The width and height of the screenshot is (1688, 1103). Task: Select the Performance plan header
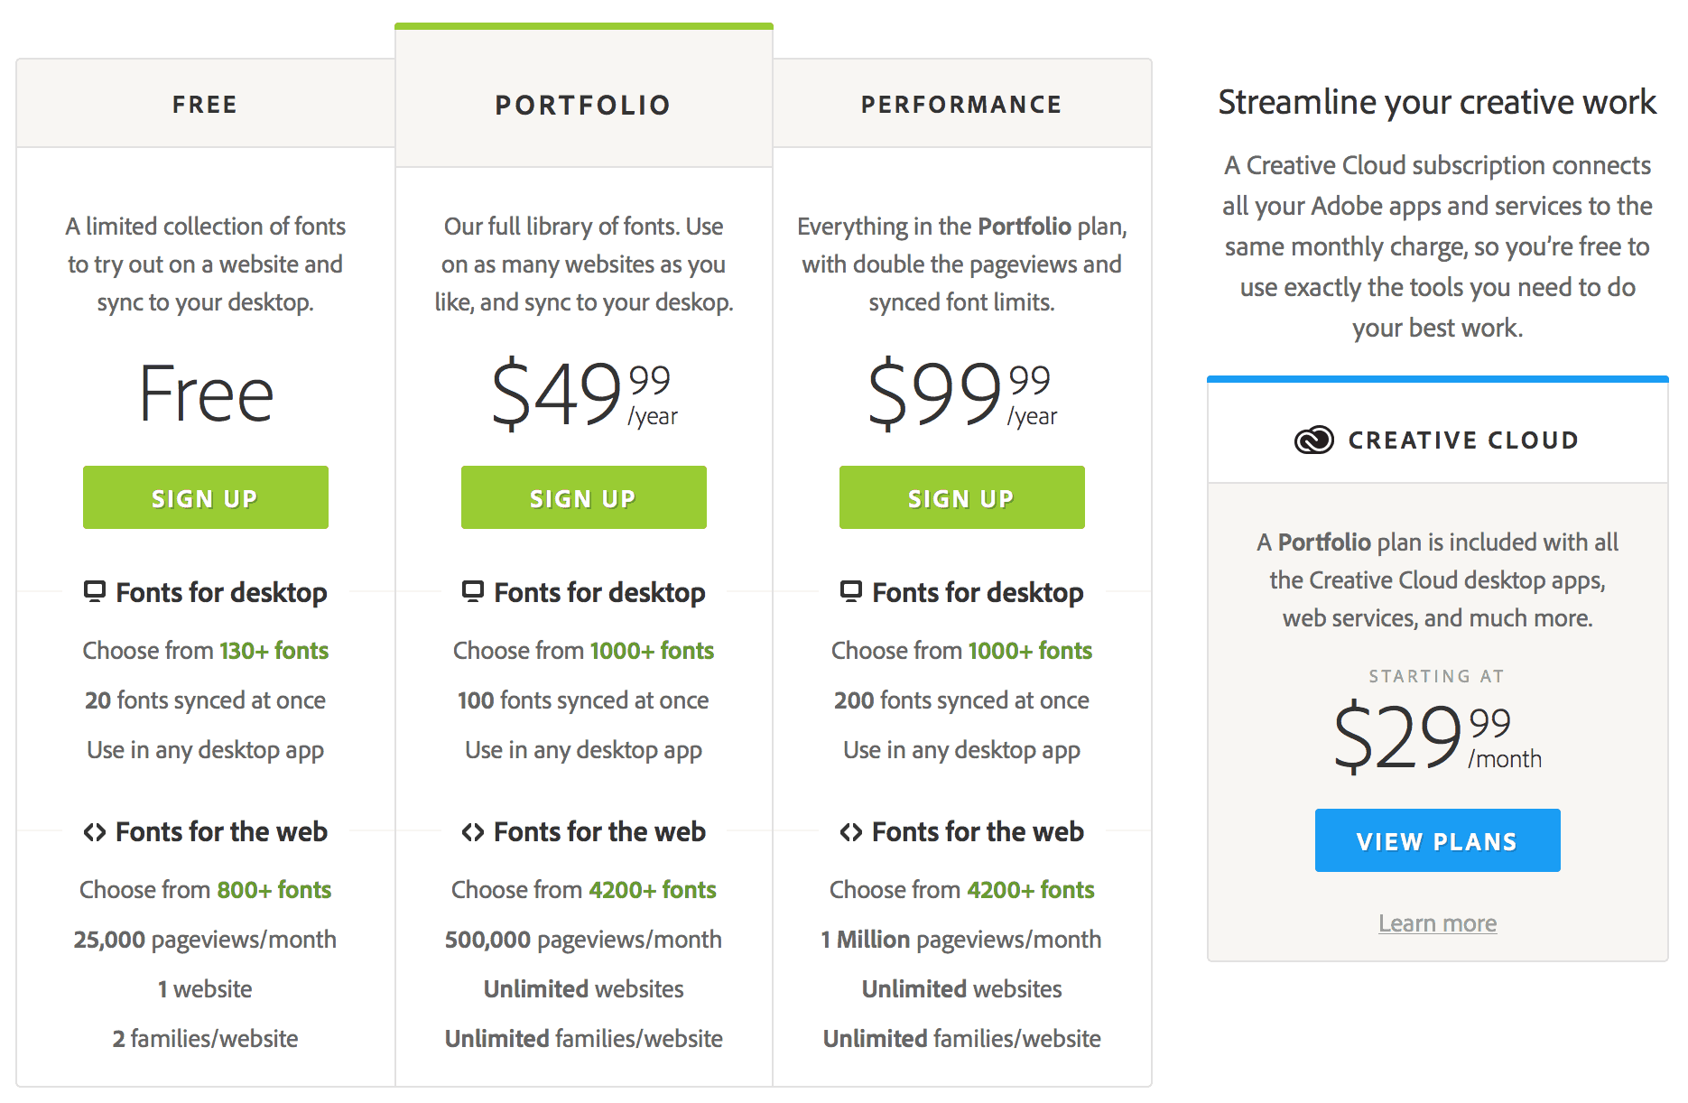[962, 105]
